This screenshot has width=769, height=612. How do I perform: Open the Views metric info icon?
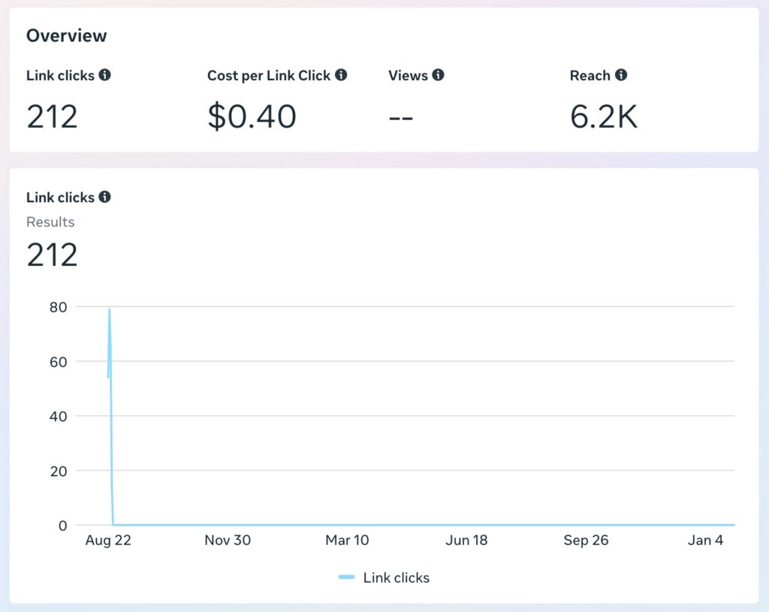(438, 75)
